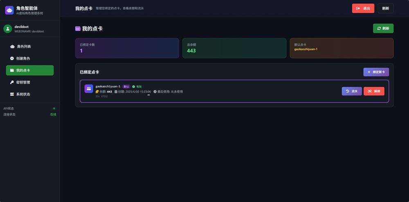Click the WEB3NAME: devibbot text

(29, 31)
